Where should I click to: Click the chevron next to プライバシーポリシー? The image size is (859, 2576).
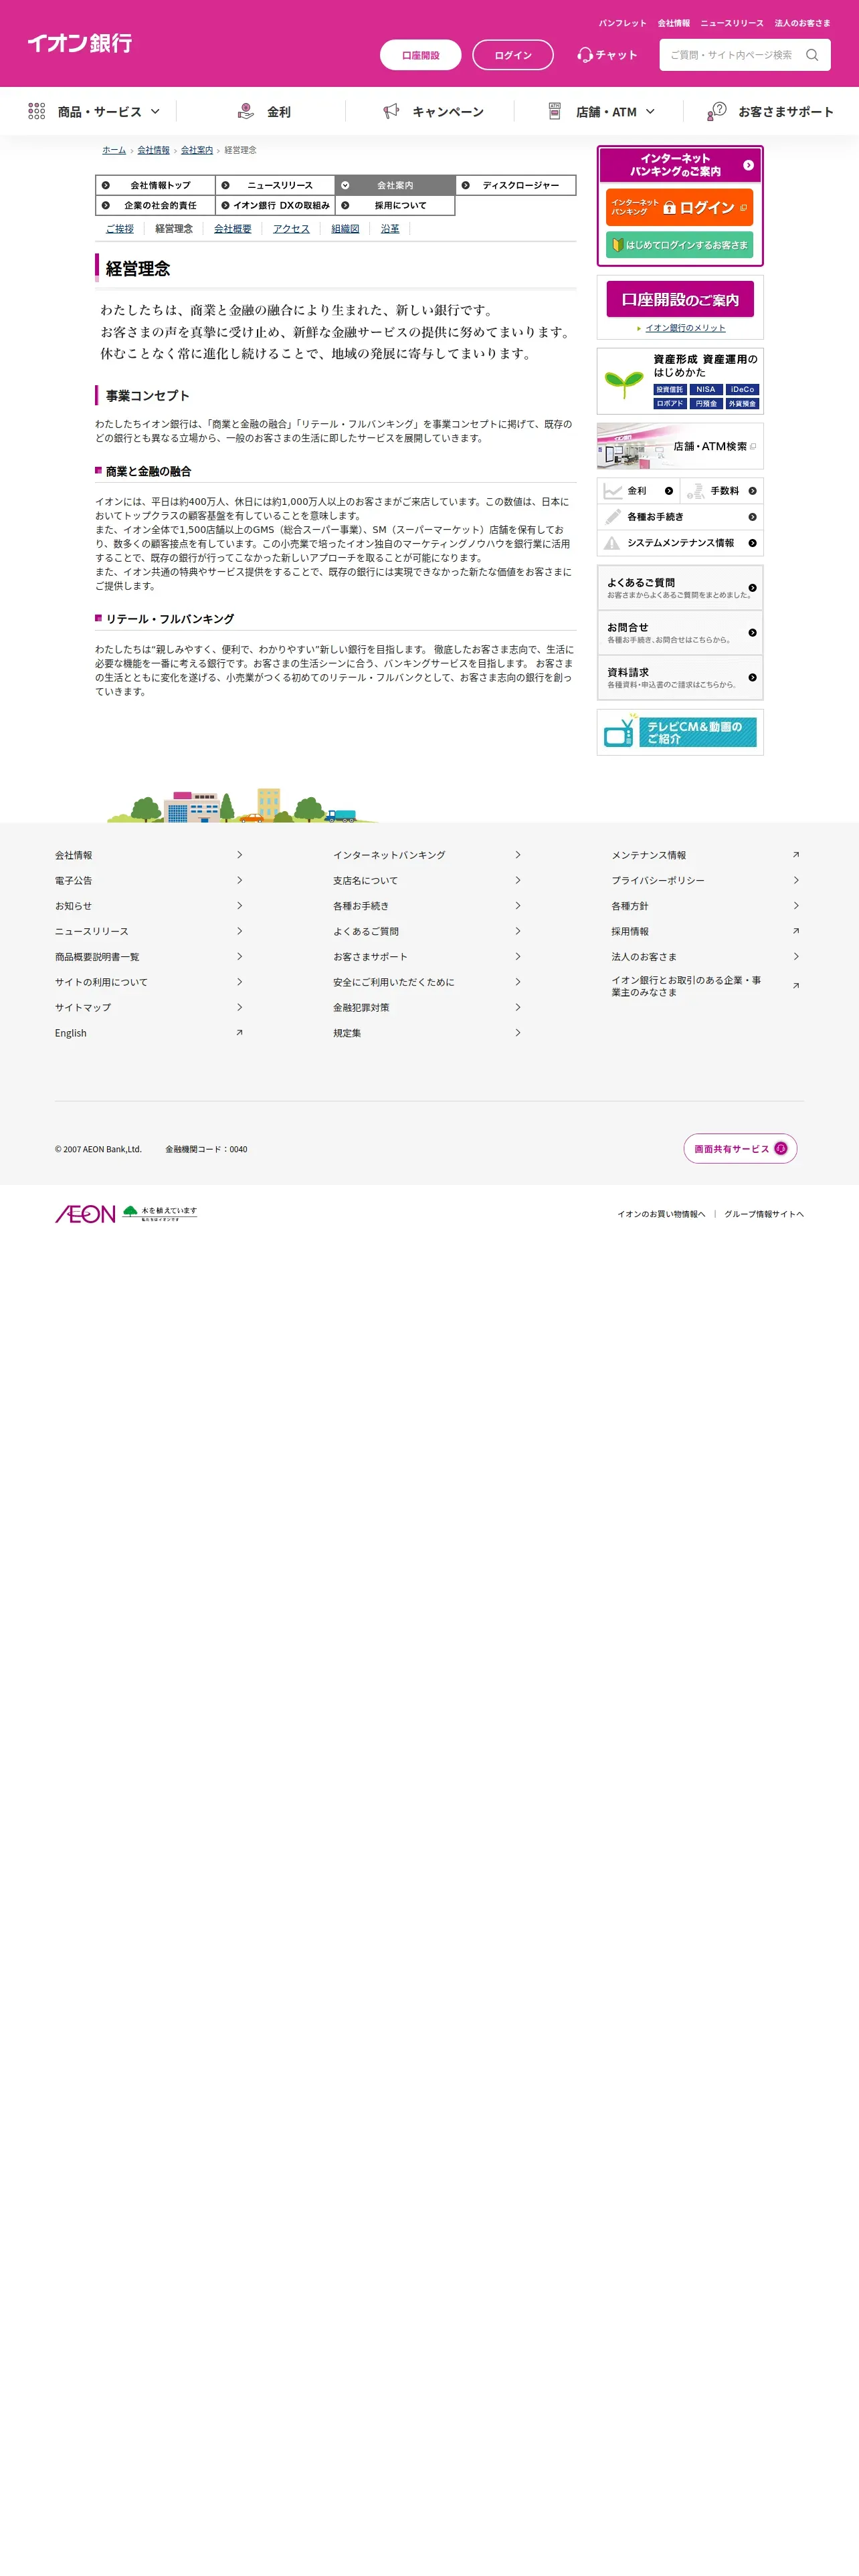tap(796, 880)
